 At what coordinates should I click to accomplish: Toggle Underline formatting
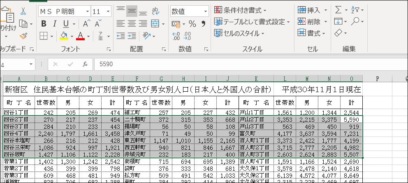[66, 24]
